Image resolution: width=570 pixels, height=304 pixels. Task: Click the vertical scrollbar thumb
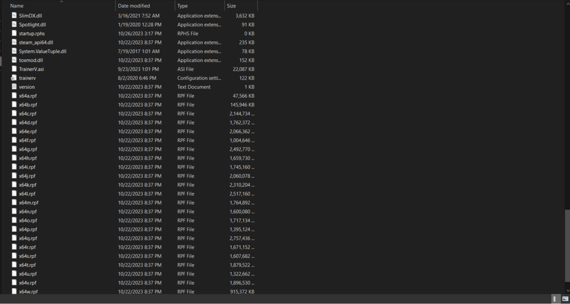pos(567,245)
